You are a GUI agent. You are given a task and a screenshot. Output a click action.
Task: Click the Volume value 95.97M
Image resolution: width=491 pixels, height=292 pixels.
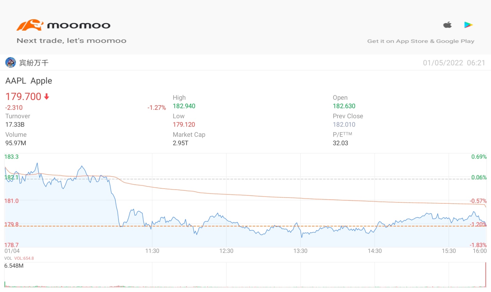click(16, 143)
